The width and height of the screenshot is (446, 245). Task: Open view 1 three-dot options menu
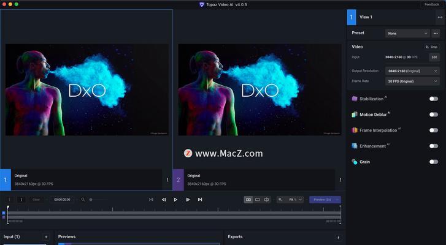click(167, 179)
